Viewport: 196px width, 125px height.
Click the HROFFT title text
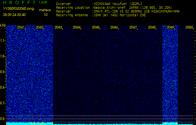pyautogui.click(x=19, y=2)
